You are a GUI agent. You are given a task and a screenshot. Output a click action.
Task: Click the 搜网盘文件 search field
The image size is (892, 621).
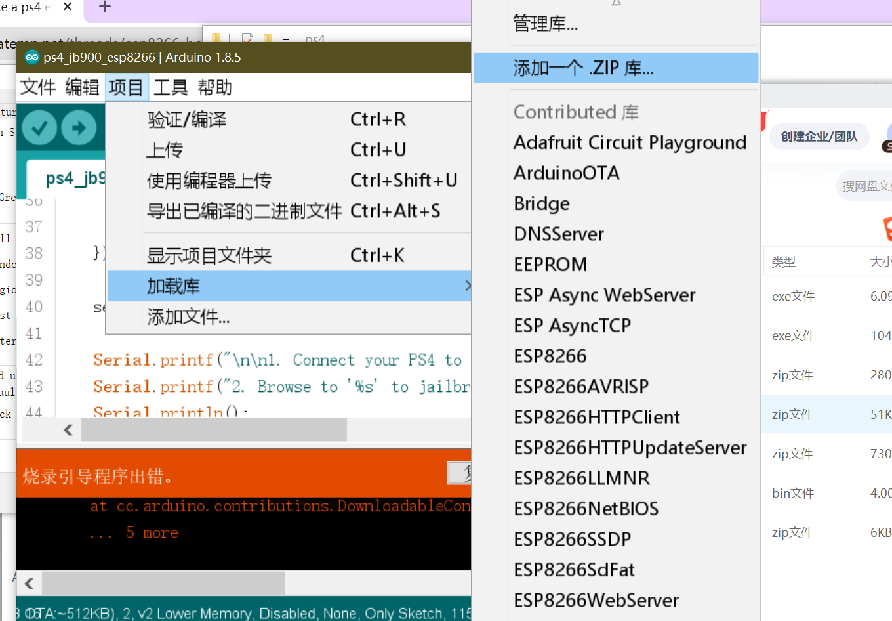pos(864,186)
